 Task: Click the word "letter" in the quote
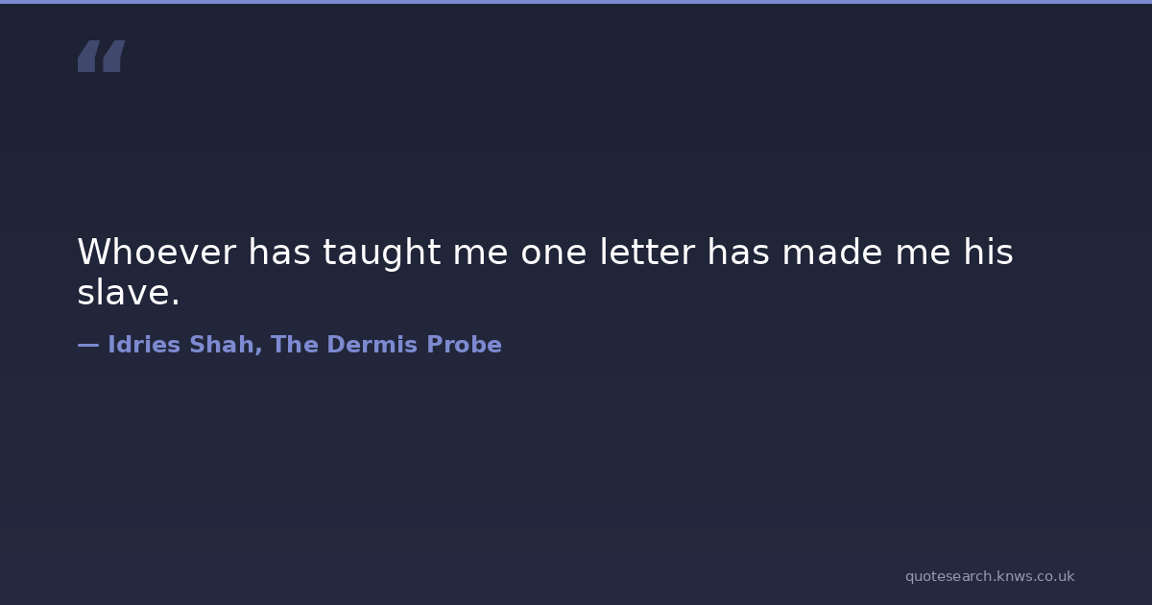648,253
